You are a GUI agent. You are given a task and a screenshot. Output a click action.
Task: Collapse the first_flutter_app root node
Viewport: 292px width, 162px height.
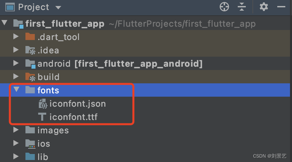click(4, 23)
